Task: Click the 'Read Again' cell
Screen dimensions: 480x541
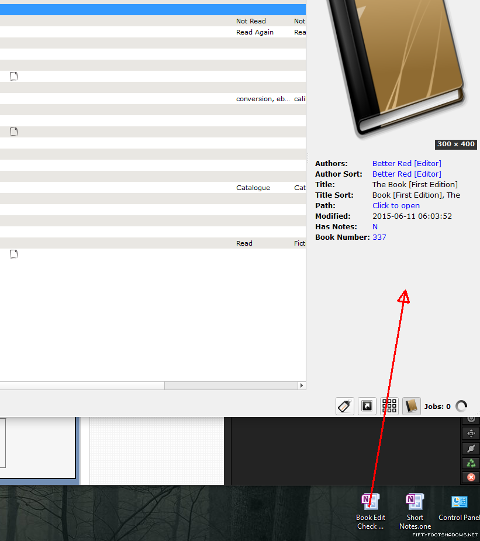Action: coord(254,32)
